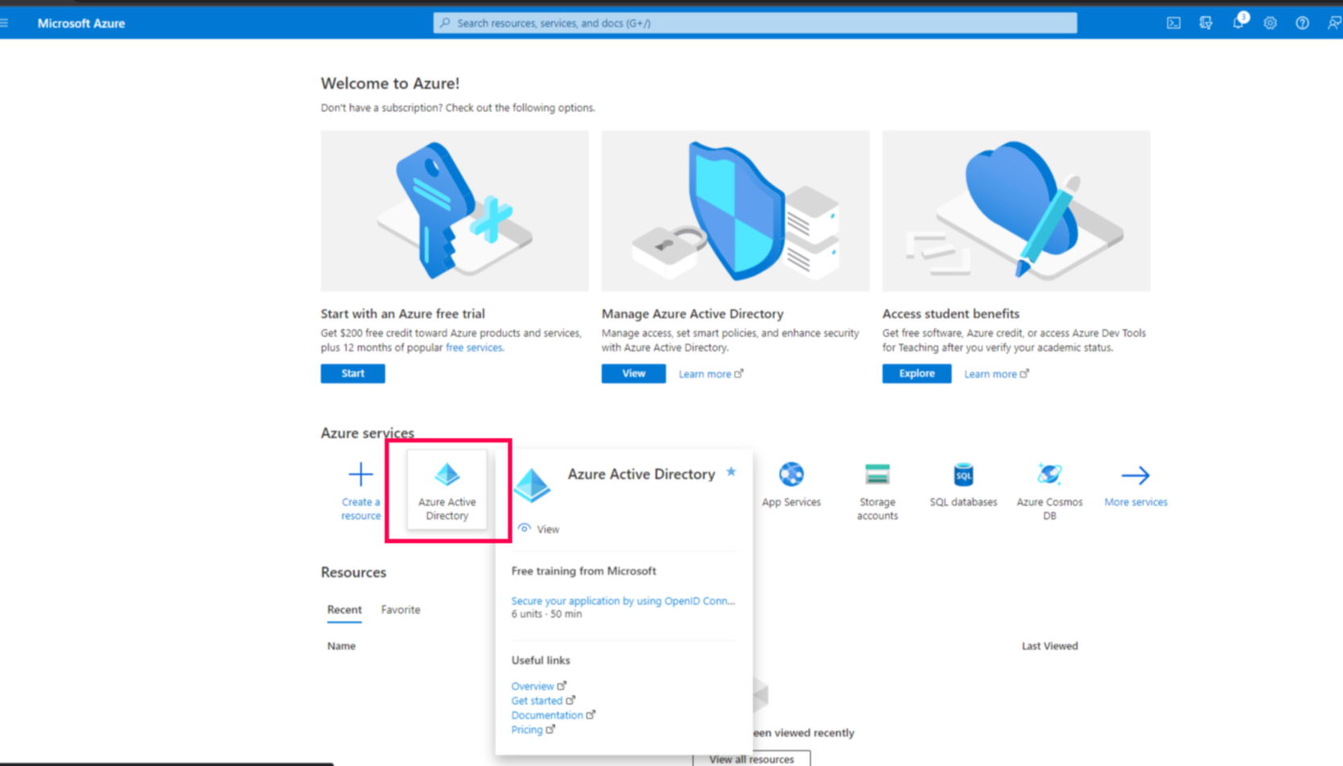Open Secure your application using OpenID link
The width and height of the screenshot is (1343, 766).
pos(623,601)
